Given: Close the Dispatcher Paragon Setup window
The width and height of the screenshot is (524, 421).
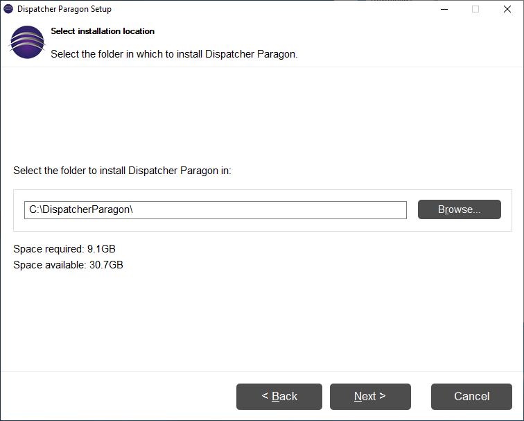Looking at the screenshot, I should coord(507,9).
